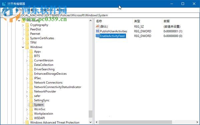Open the 查看(V) menu
Viewport: 200px width, 125px height.
(32, 10)
